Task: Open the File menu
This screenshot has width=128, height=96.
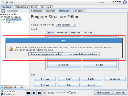Action: (x=11, y=2)
